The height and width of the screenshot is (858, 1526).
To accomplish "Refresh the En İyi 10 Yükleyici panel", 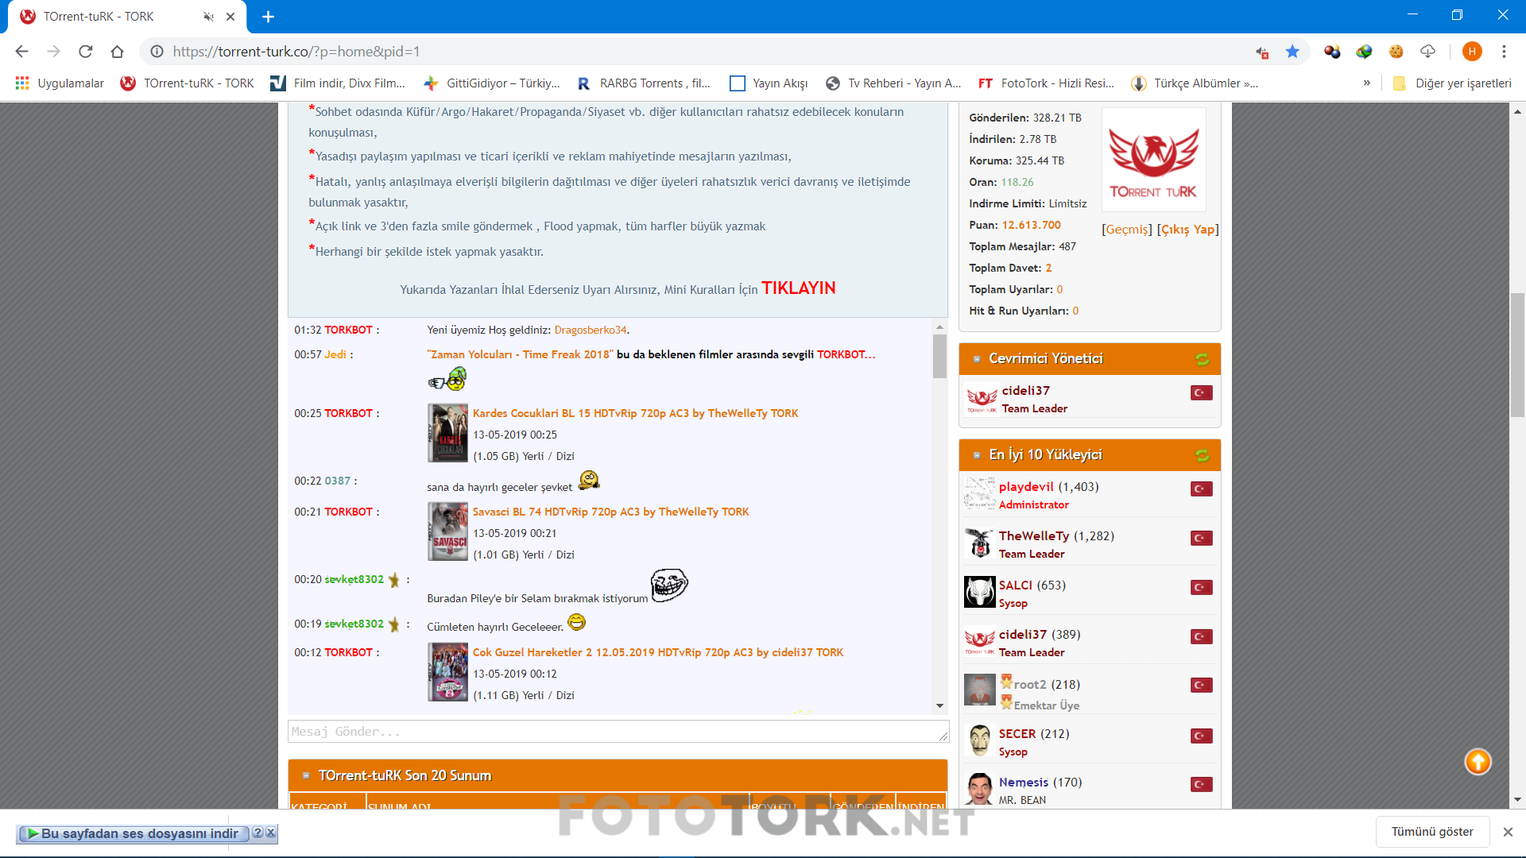I will point(1202,455).
